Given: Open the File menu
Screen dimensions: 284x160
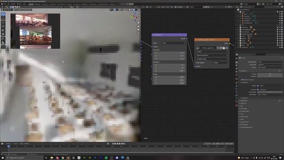Looking at the screenshot, I should tap(5, 4).
